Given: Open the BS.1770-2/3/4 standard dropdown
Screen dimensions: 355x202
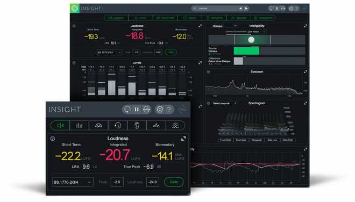Looking at the screenshot, I should coord(73,182).
